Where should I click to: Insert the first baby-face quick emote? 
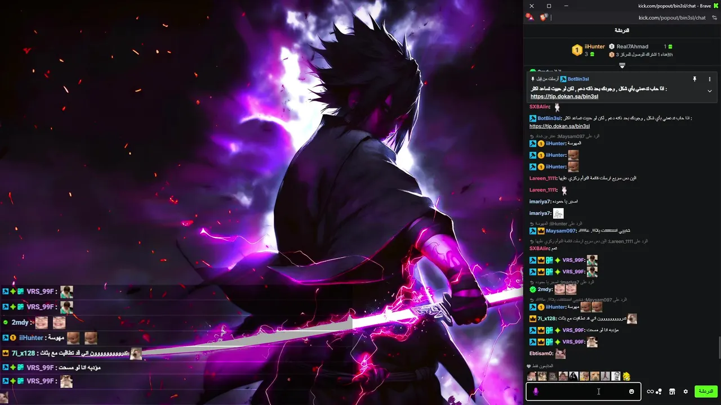pos(531,376)
